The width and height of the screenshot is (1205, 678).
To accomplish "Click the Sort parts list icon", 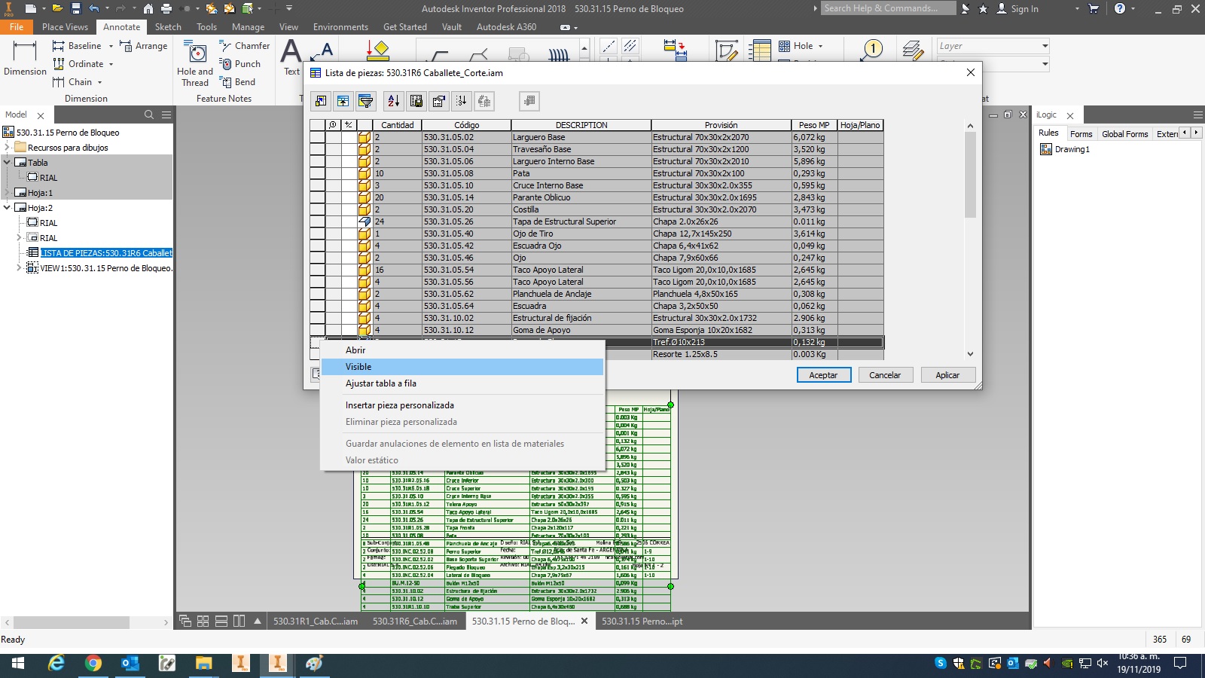I will 392,101.
